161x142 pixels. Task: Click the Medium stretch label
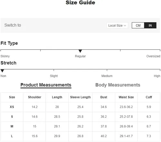[x=107, y=76]
